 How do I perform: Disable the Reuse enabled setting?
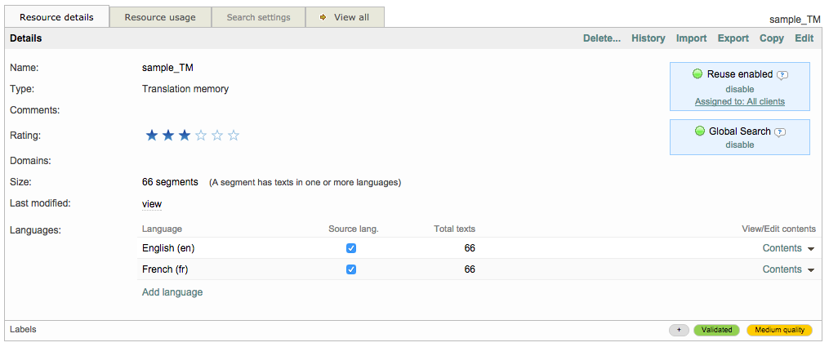coord(739,89)
